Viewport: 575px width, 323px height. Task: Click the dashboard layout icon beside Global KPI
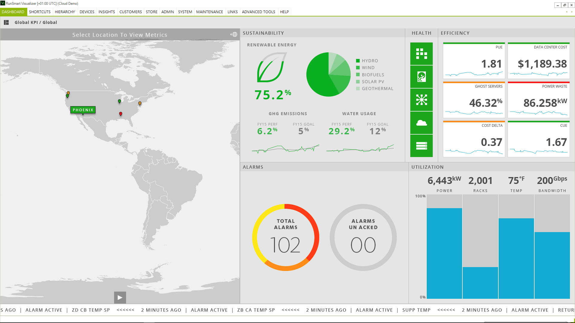(6, 22)
